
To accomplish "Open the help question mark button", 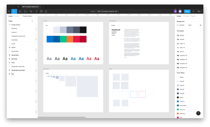I will pyautogui.click(x=198, y=113).
